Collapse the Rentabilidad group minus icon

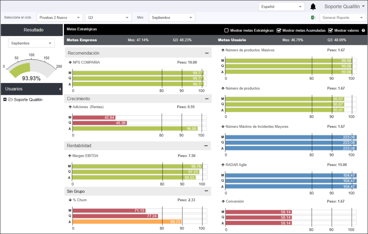coord(206,146)
